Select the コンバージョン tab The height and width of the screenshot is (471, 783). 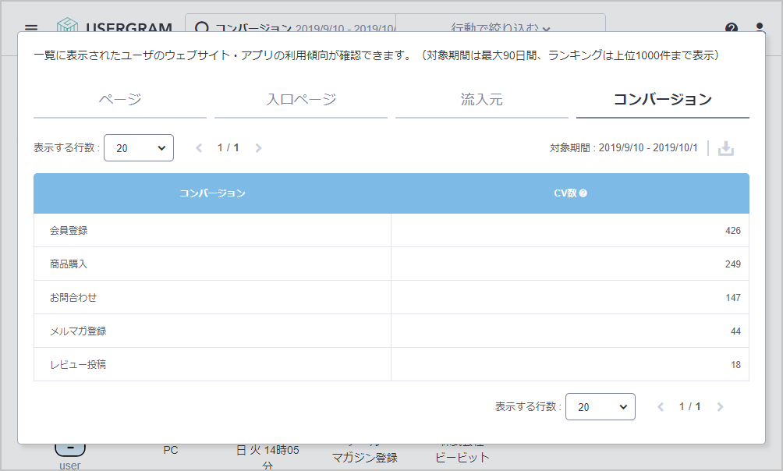tap(663, 100)
